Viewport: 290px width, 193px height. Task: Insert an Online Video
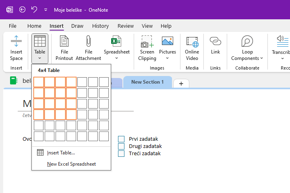[192, 41]
